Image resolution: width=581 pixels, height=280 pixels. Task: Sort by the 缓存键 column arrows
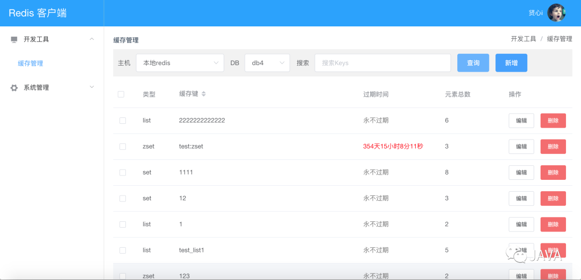tap(203, 94)
